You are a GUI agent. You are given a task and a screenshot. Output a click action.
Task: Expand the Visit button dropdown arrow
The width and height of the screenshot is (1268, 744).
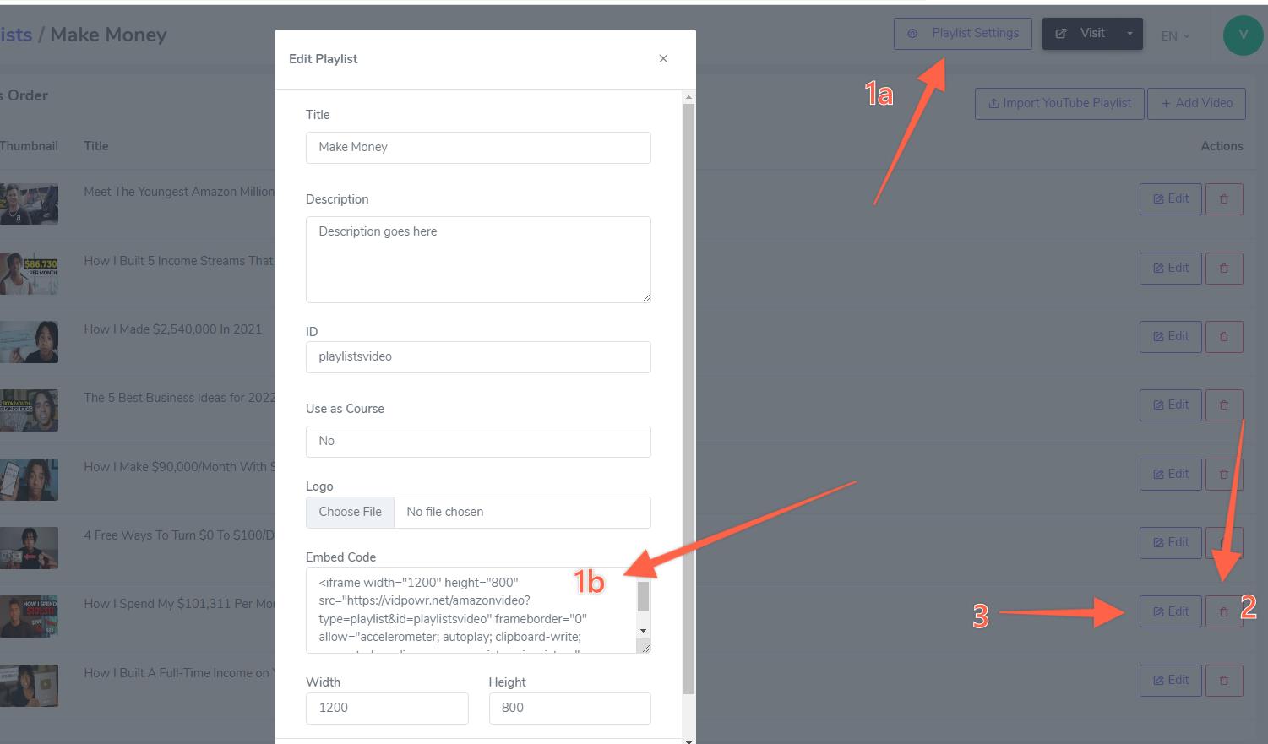coord(1129,34)
